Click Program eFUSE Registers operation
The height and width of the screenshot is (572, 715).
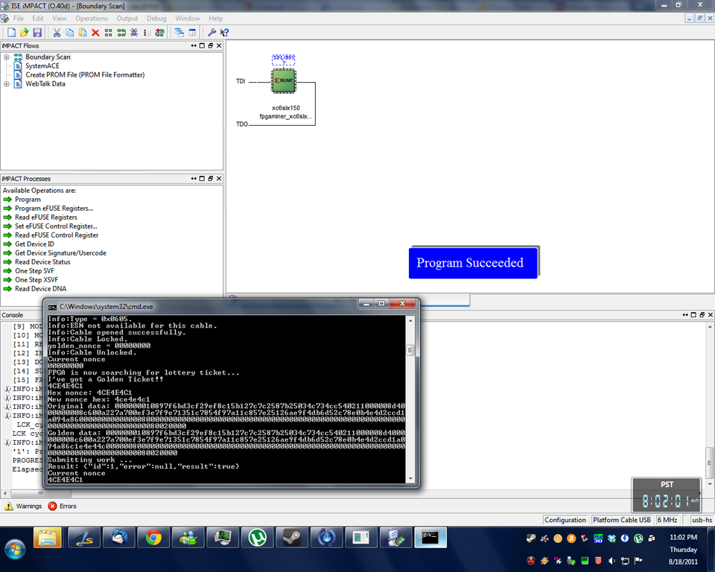point(54,209)
